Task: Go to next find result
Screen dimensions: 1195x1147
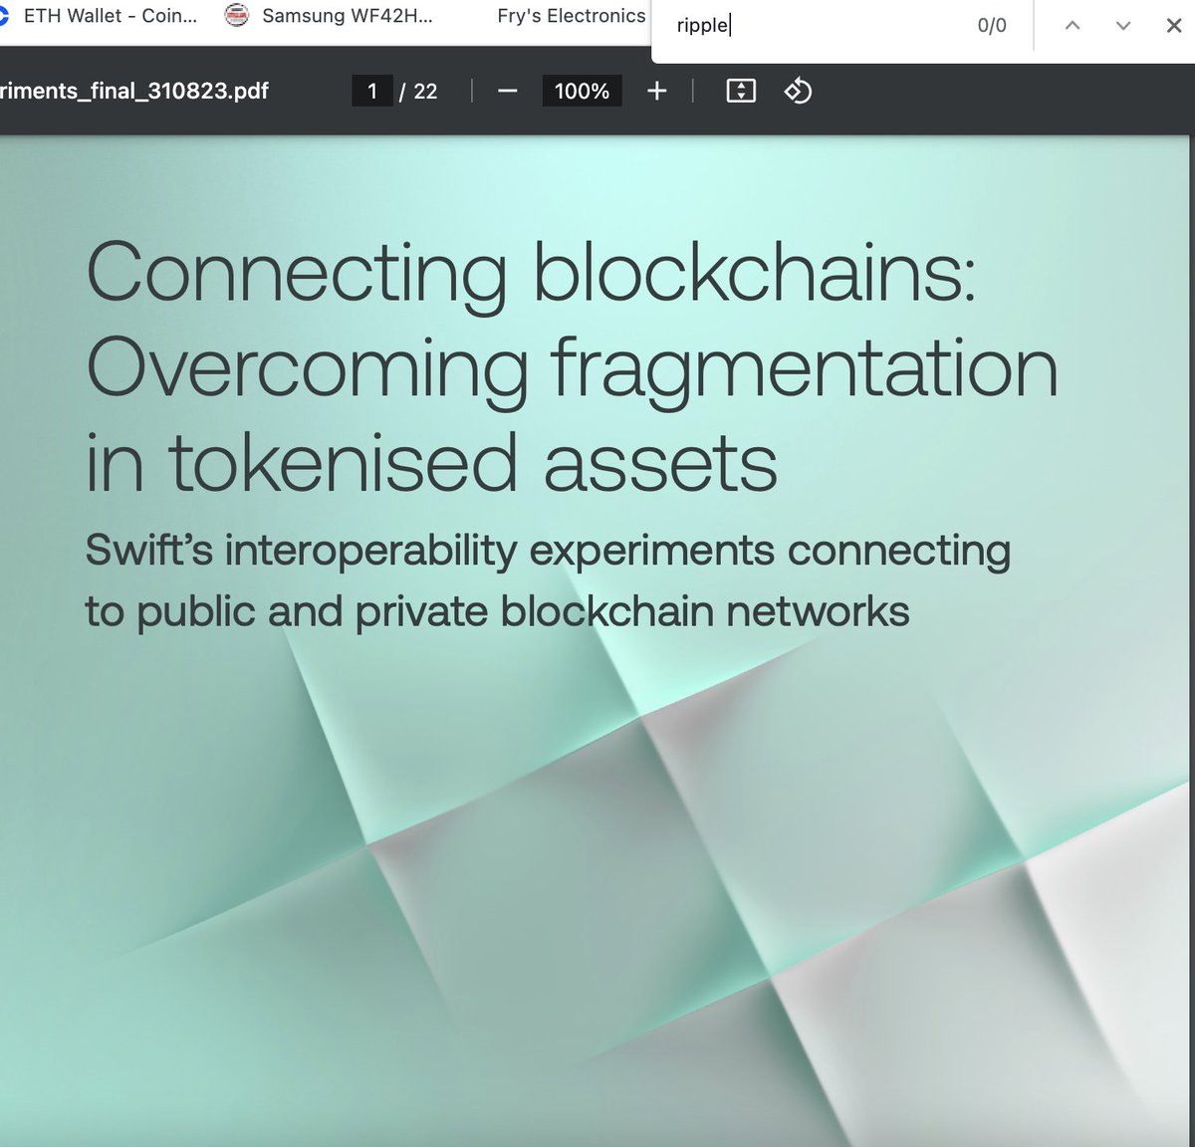Action: [1123, 26]
